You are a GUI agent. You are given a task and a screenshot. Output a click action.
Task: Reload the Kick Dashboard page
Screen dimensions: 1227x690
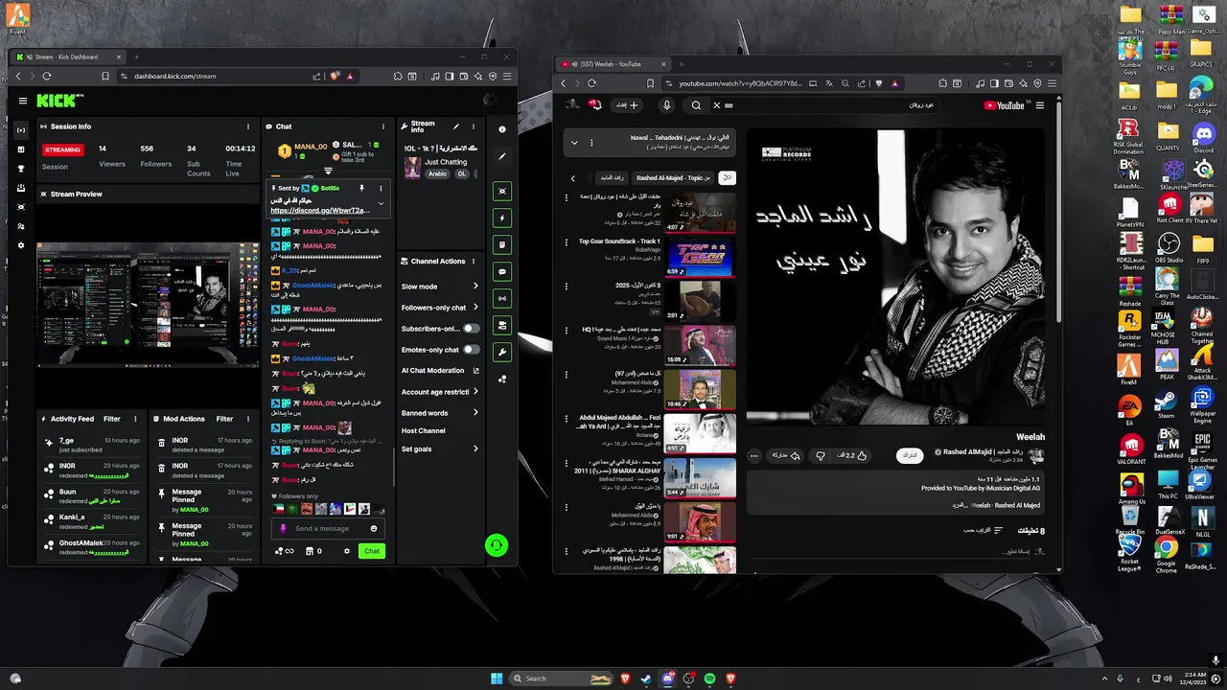[46, 76]
